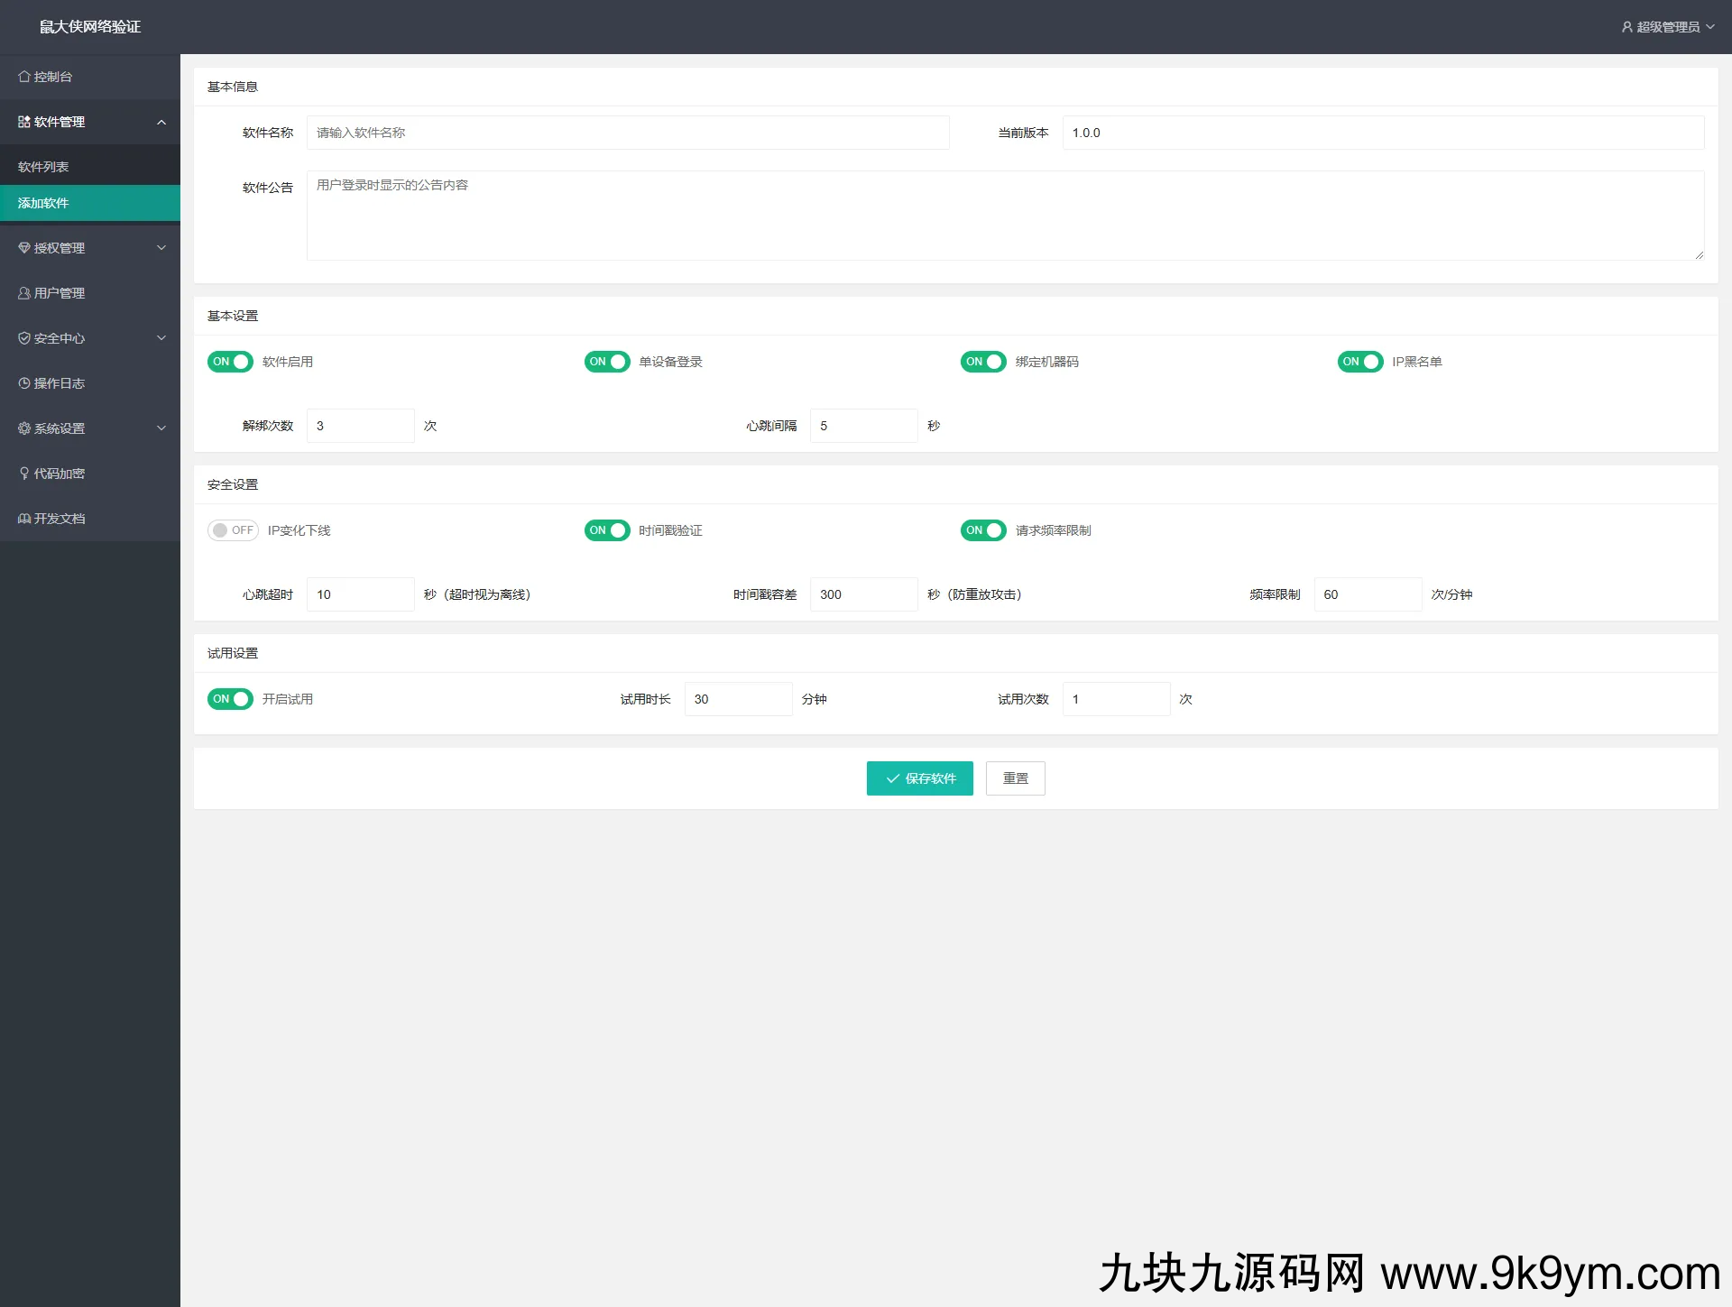Collapse the 软件管理 menu chevron

point(161,122)
